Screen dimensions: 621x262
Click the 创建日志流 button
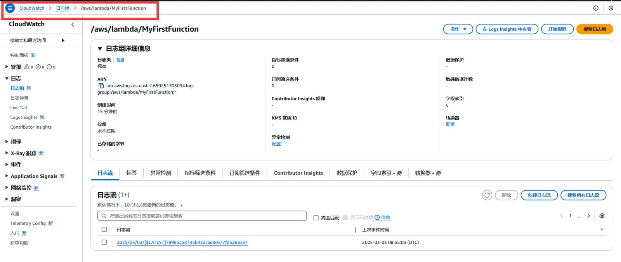point(539,195)
